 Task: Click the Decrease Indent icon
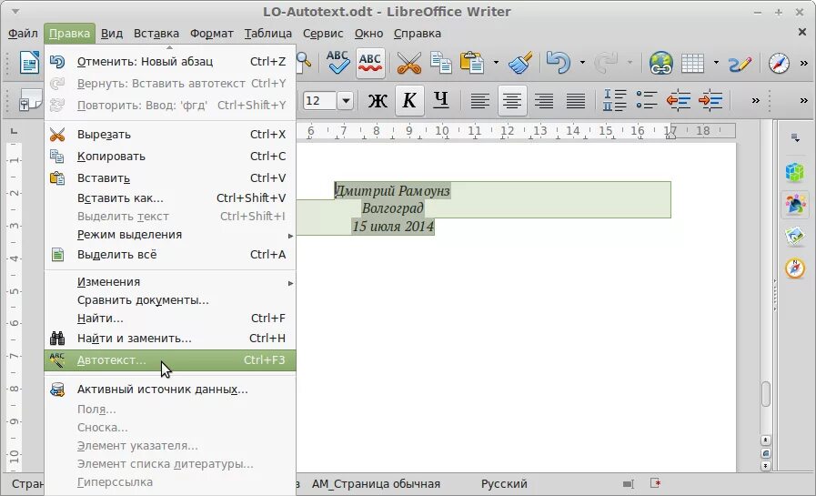tap(678, 100)
